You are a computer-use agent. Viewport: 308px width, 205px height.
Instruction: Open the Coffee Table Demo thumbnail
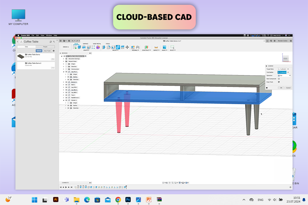click(21, 57)
